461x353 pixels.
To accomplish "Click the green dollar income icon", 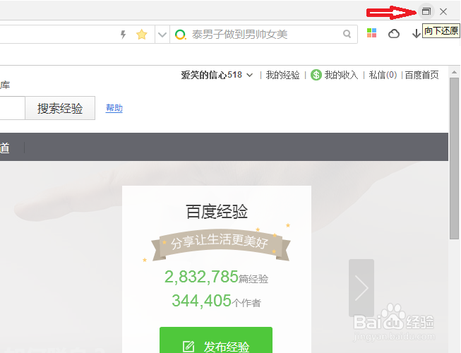I will point(316,75).
